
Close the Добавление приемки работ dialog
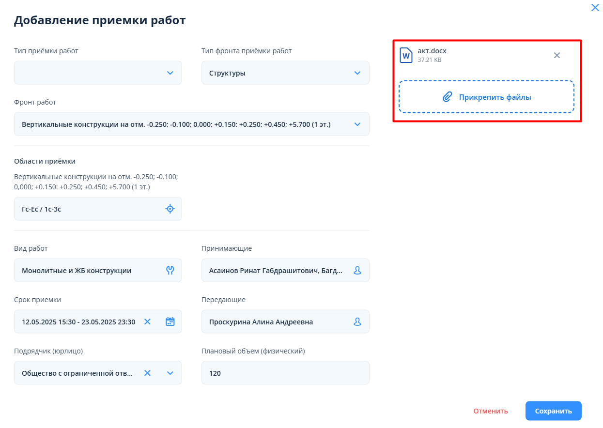pyautogui.click(x=595, y=8)
